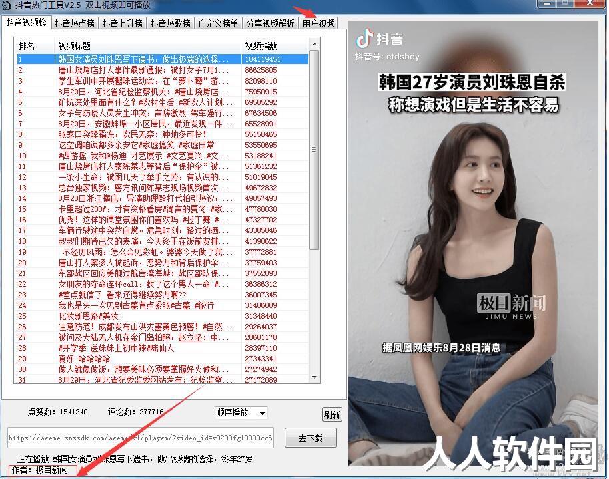Screen dimensions: 609x479
Task: Select rank 1 row 韩国女演员刘珠恩写下遗书
Action: [162, 59]
